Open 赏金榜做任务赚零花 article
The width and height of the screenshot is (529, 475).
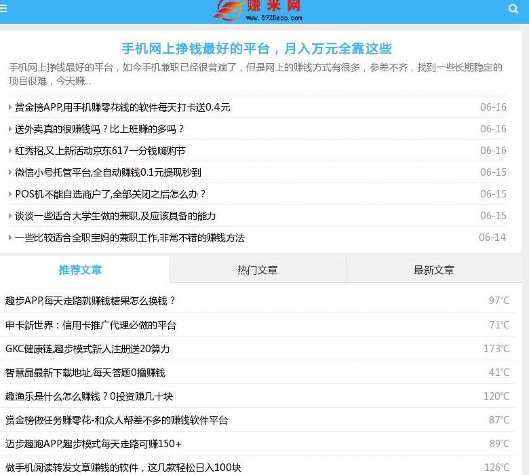click(x=117, y=420)
